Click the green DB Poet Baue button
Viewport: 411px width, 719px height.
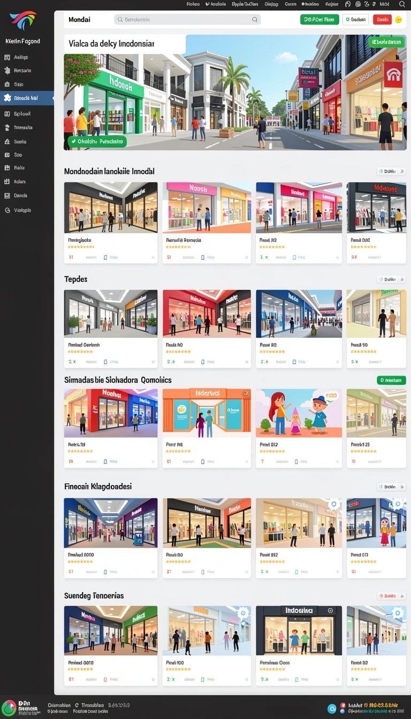coord(319,20)
